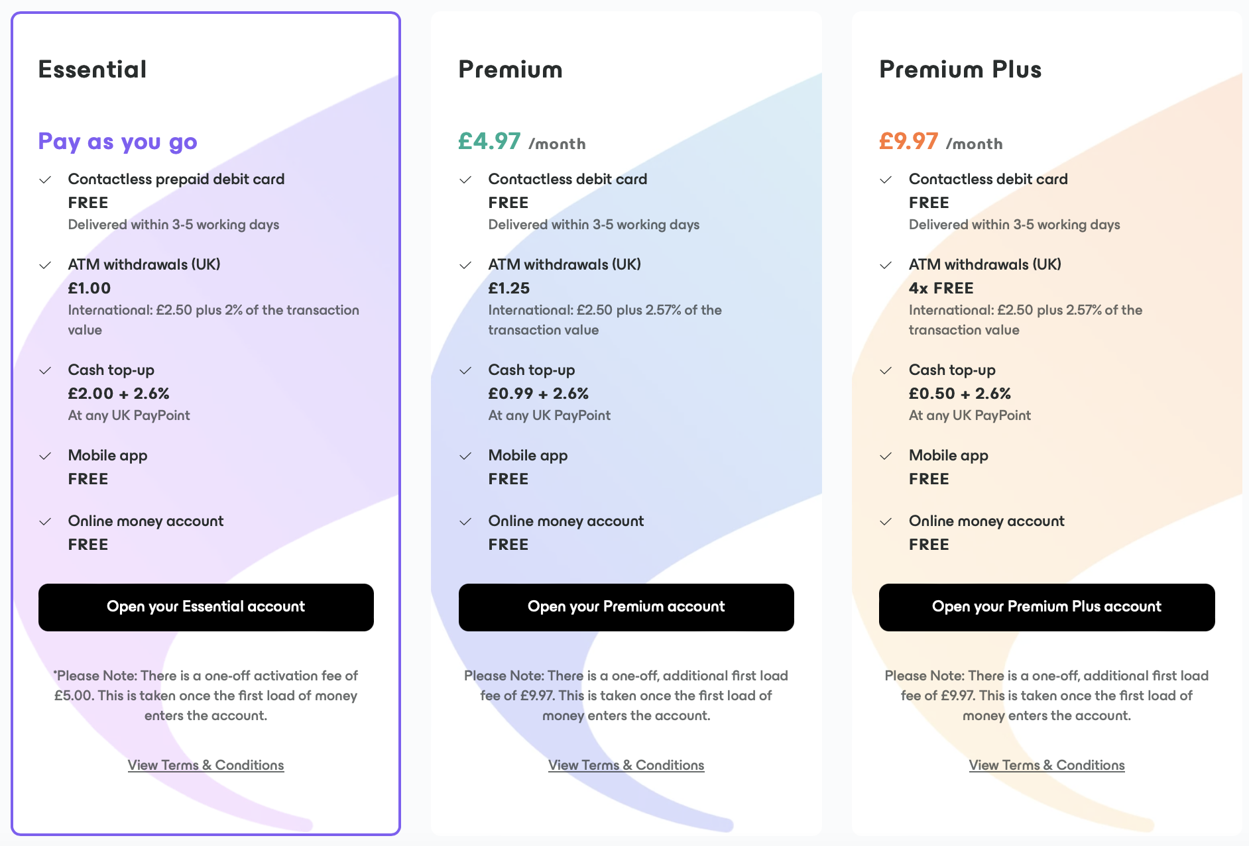
Task: Click checkmark next to Essential Mobile app
Action: click(x=45, y=456)
